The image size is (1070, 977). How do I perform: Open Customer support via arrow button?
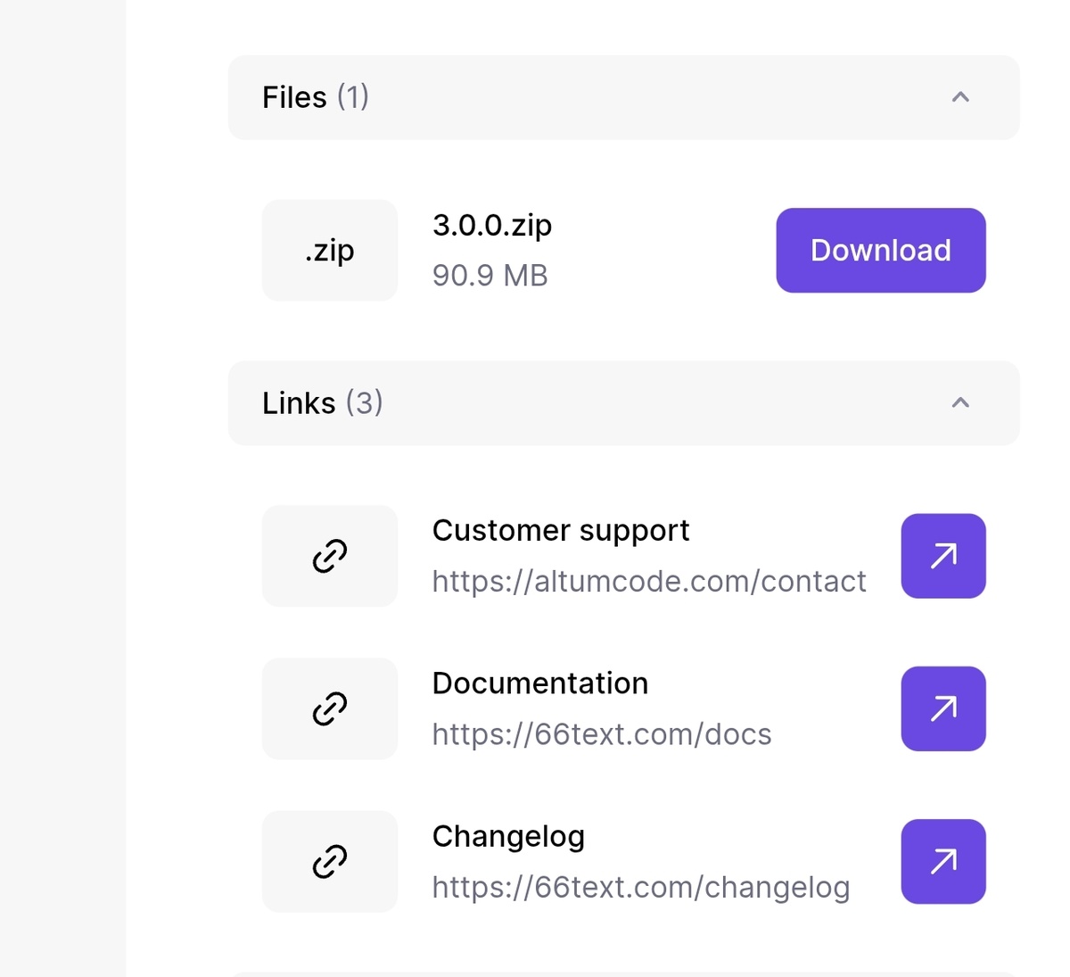tap(942, 556)
